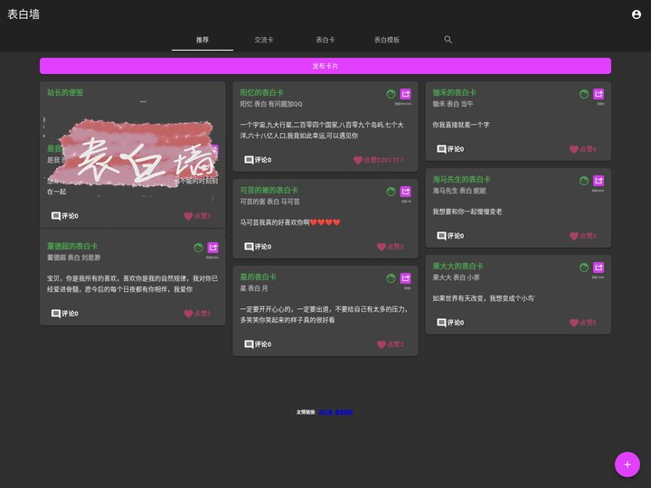Share 星的表白卡 with the purple icon
Image resolution: width=651 pixels, height=488 pixels.
[406, 278]
